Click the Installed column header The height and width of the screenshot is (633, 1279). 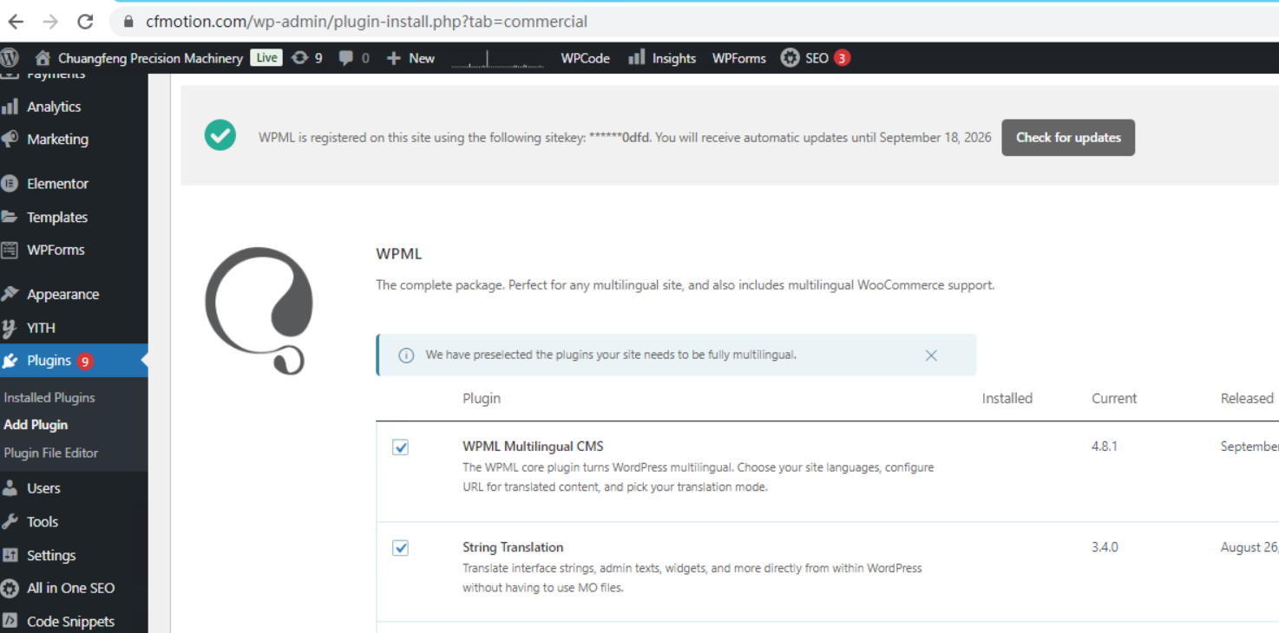1007,398
